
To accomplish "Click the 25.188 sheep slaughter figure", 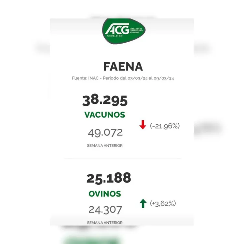I will (x=109, y=178).
